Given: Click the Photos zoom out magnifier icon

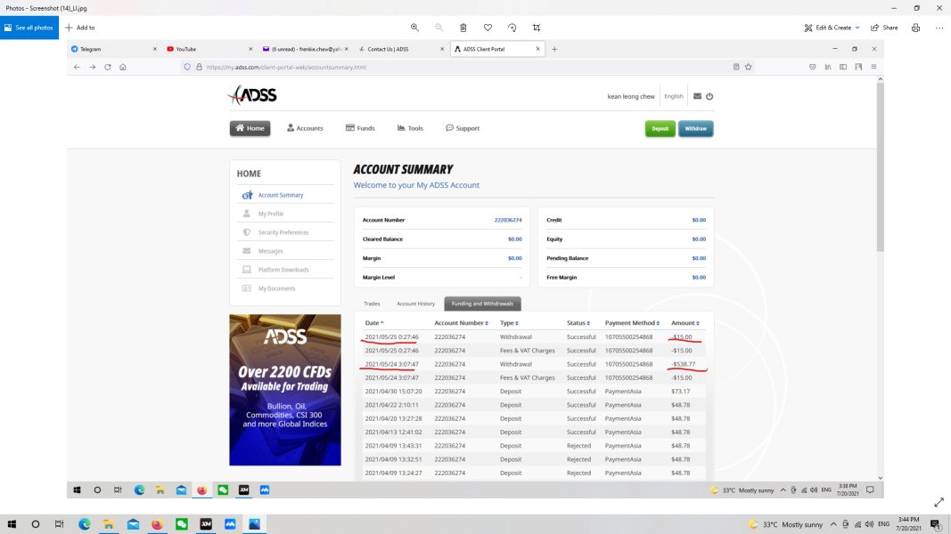Looking at the screenshot, I should (439, 28).
